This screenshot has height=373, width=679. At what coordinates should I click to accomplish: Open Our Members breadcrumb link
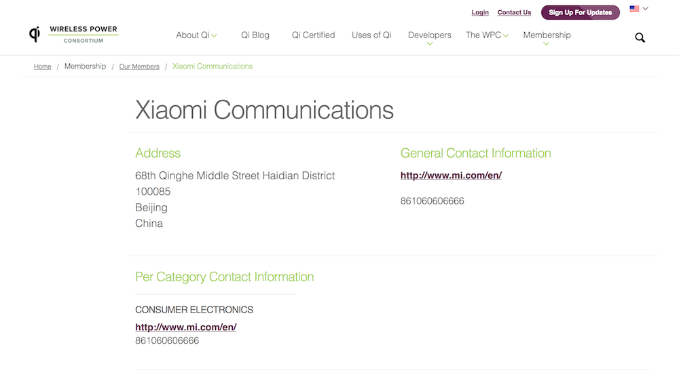click(x=139, y=67)
